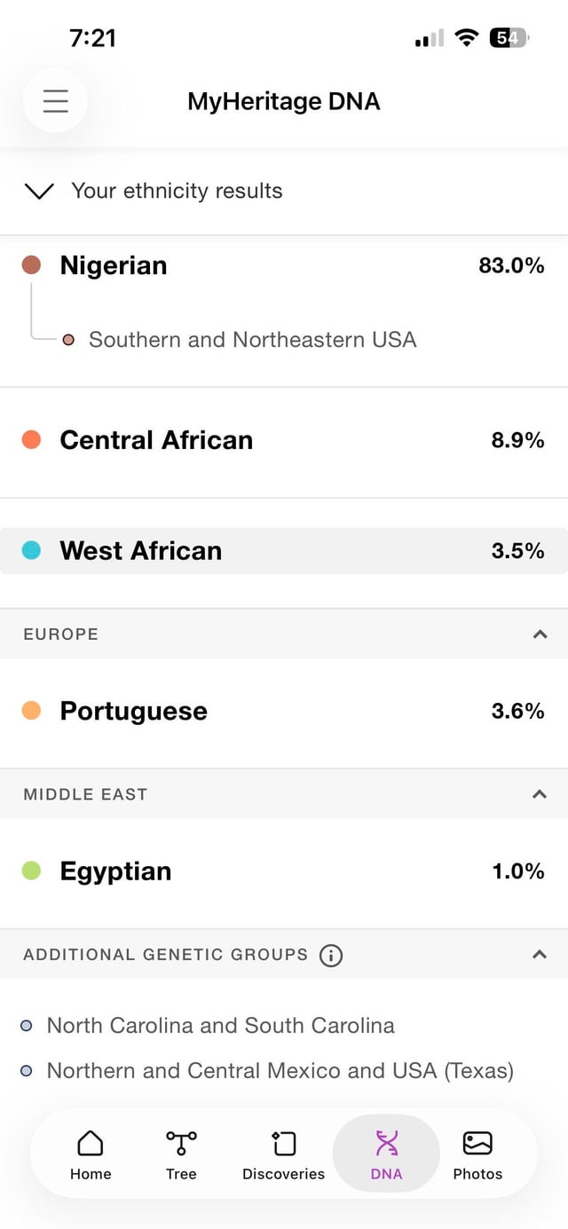
Task: Open North Carolina and South Carolina group
Action: (219, 1025)
